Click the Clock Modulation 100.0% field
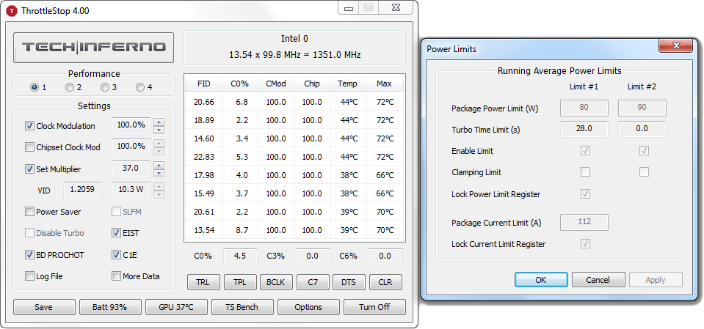 click(131, 125)
